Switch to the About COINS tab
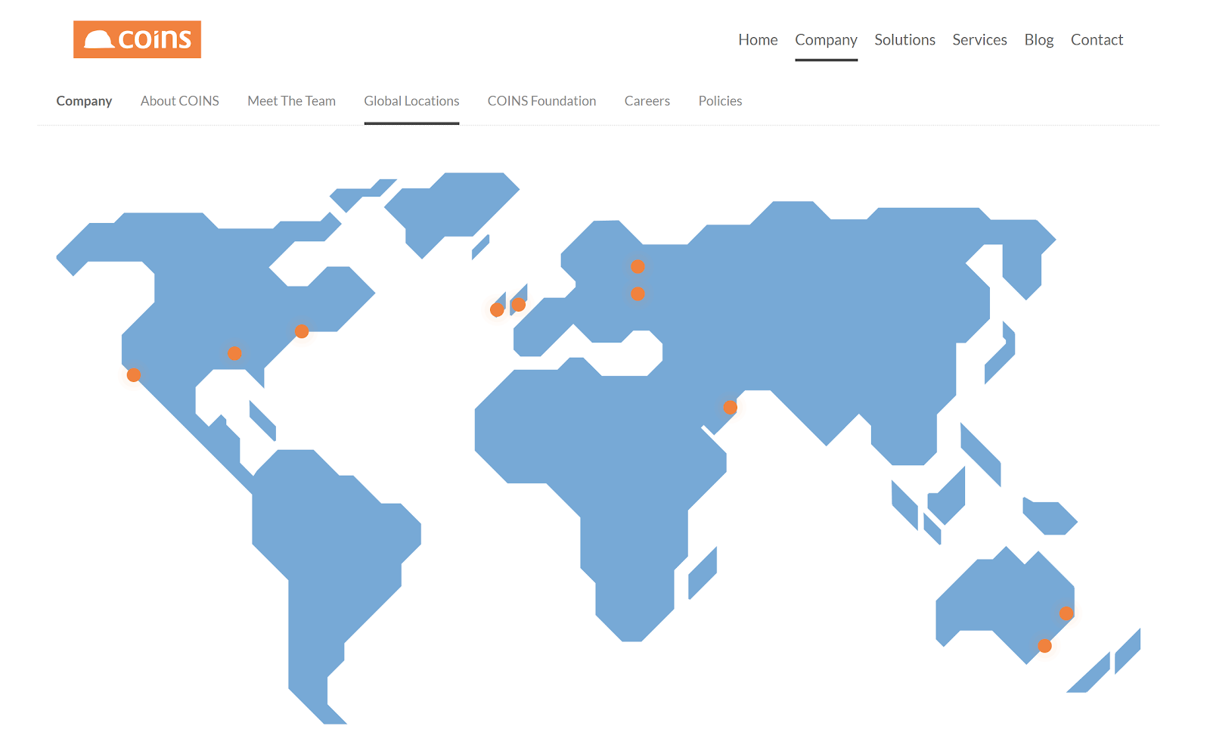Viewport: 1210px width, 751px height. click(x=179, y=101)
